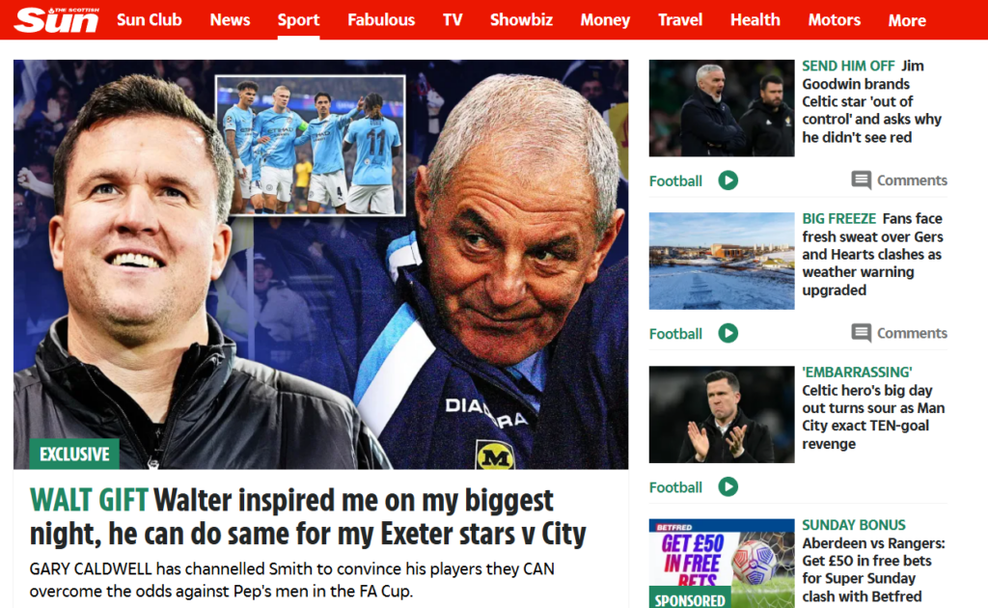Click Football tag under Big Freeze story

[x=675, y=333]
